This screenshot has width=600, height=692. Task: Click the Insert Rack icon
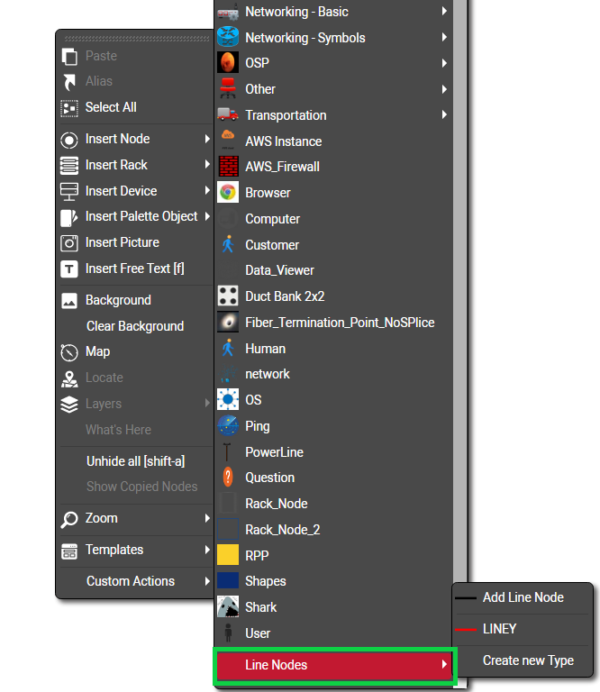69,166
